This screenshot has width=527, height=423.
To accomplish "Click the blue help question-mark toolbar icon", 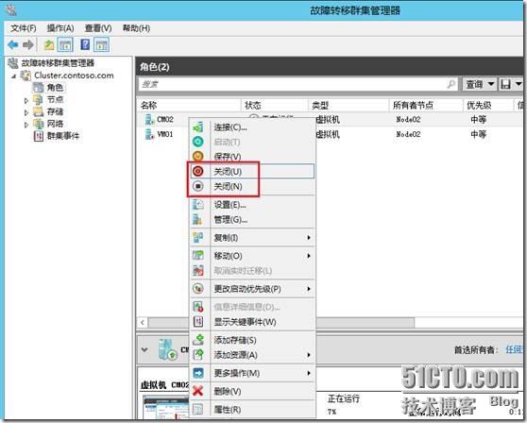I will 85,44.
